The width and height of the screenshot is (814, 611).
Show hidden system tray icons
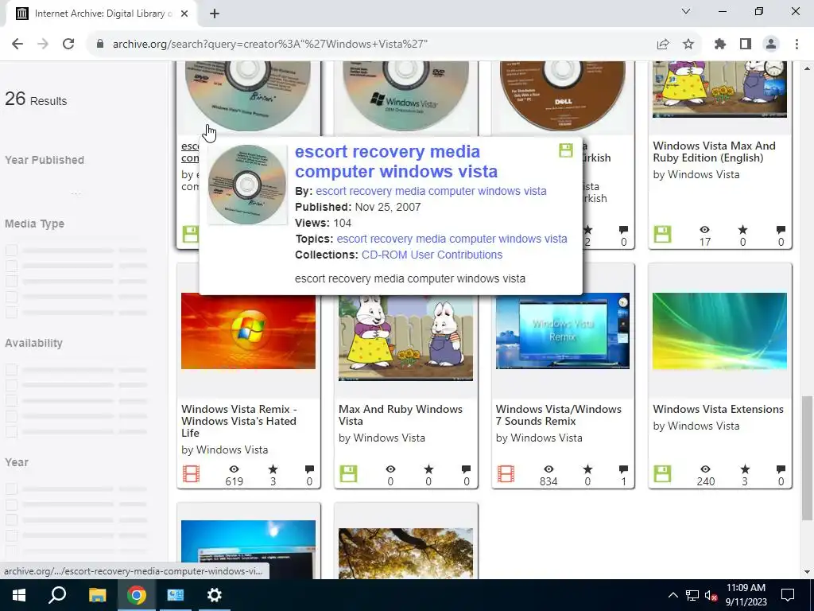click(673, 595)
